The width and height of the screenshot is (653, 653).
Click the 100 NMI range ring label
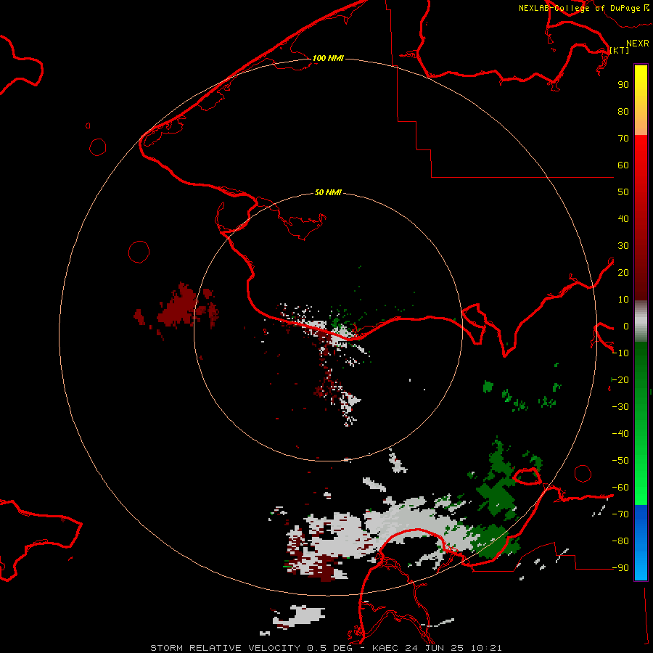(x=328, y=58)
